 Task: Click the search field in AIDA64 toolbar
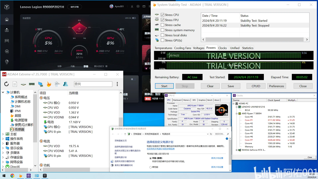click(x=93, y=84)
